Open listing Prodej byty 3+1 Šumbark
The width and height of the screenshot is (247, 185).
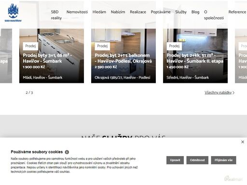tap(52, 56)
